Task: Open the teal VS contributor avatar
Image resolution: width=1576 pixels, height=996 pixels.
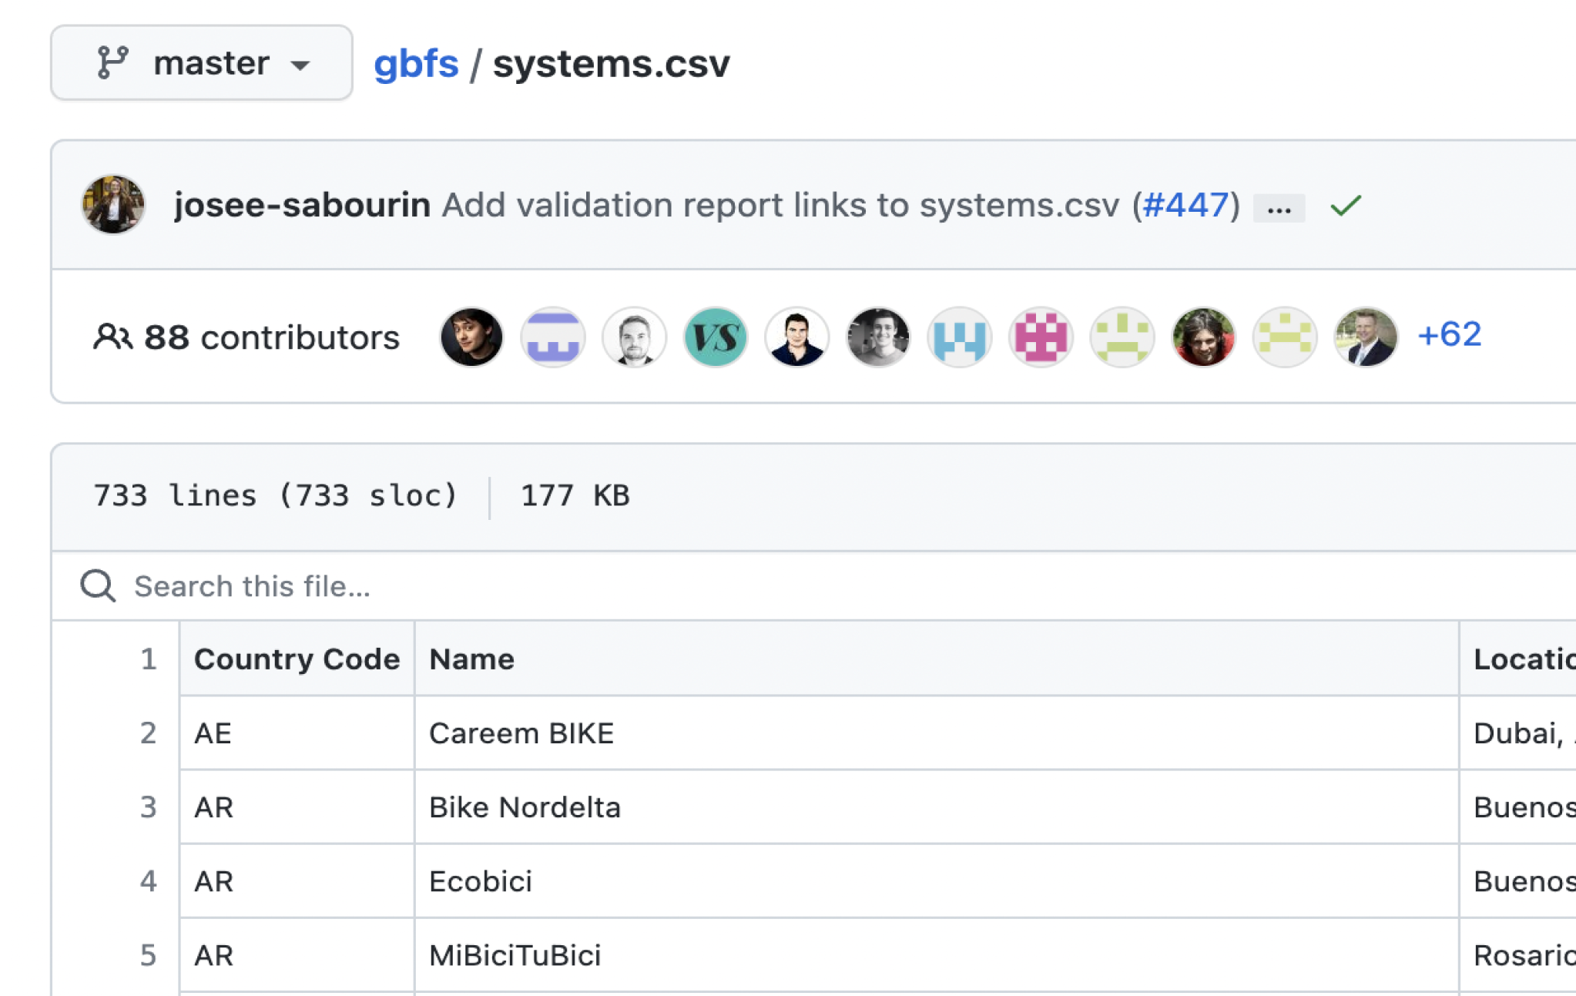Action: click(716, 337)
